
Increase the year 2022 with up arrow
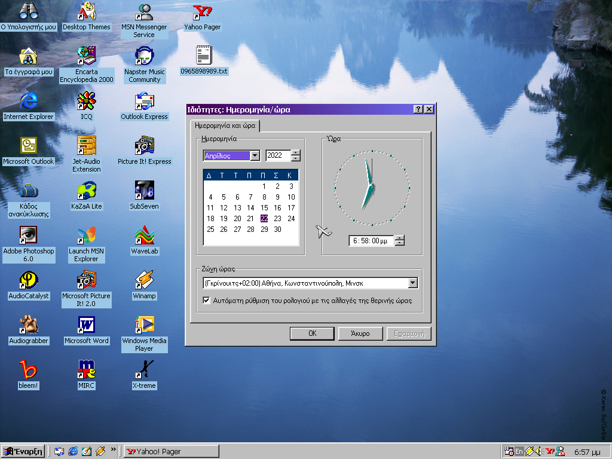point(296,152)
